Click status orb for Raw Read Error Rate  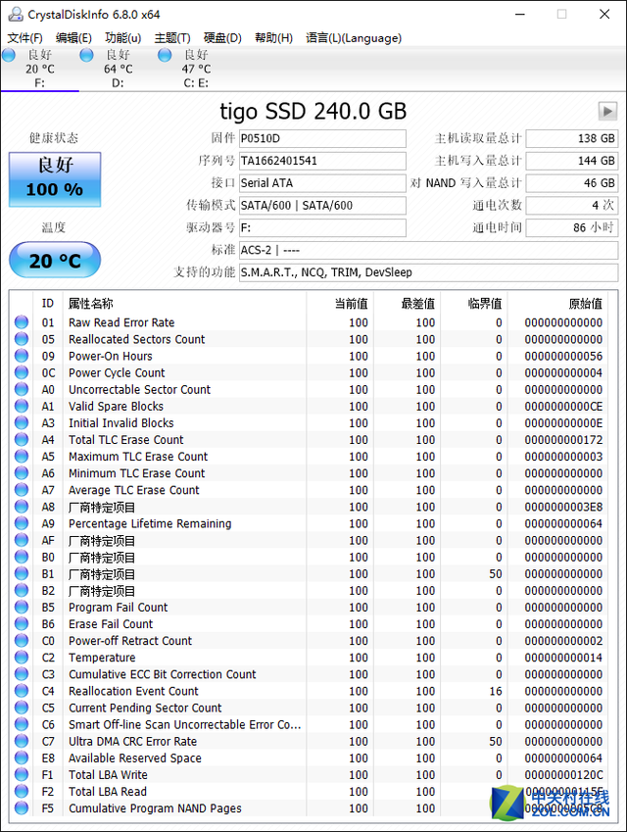click(22, 322)
